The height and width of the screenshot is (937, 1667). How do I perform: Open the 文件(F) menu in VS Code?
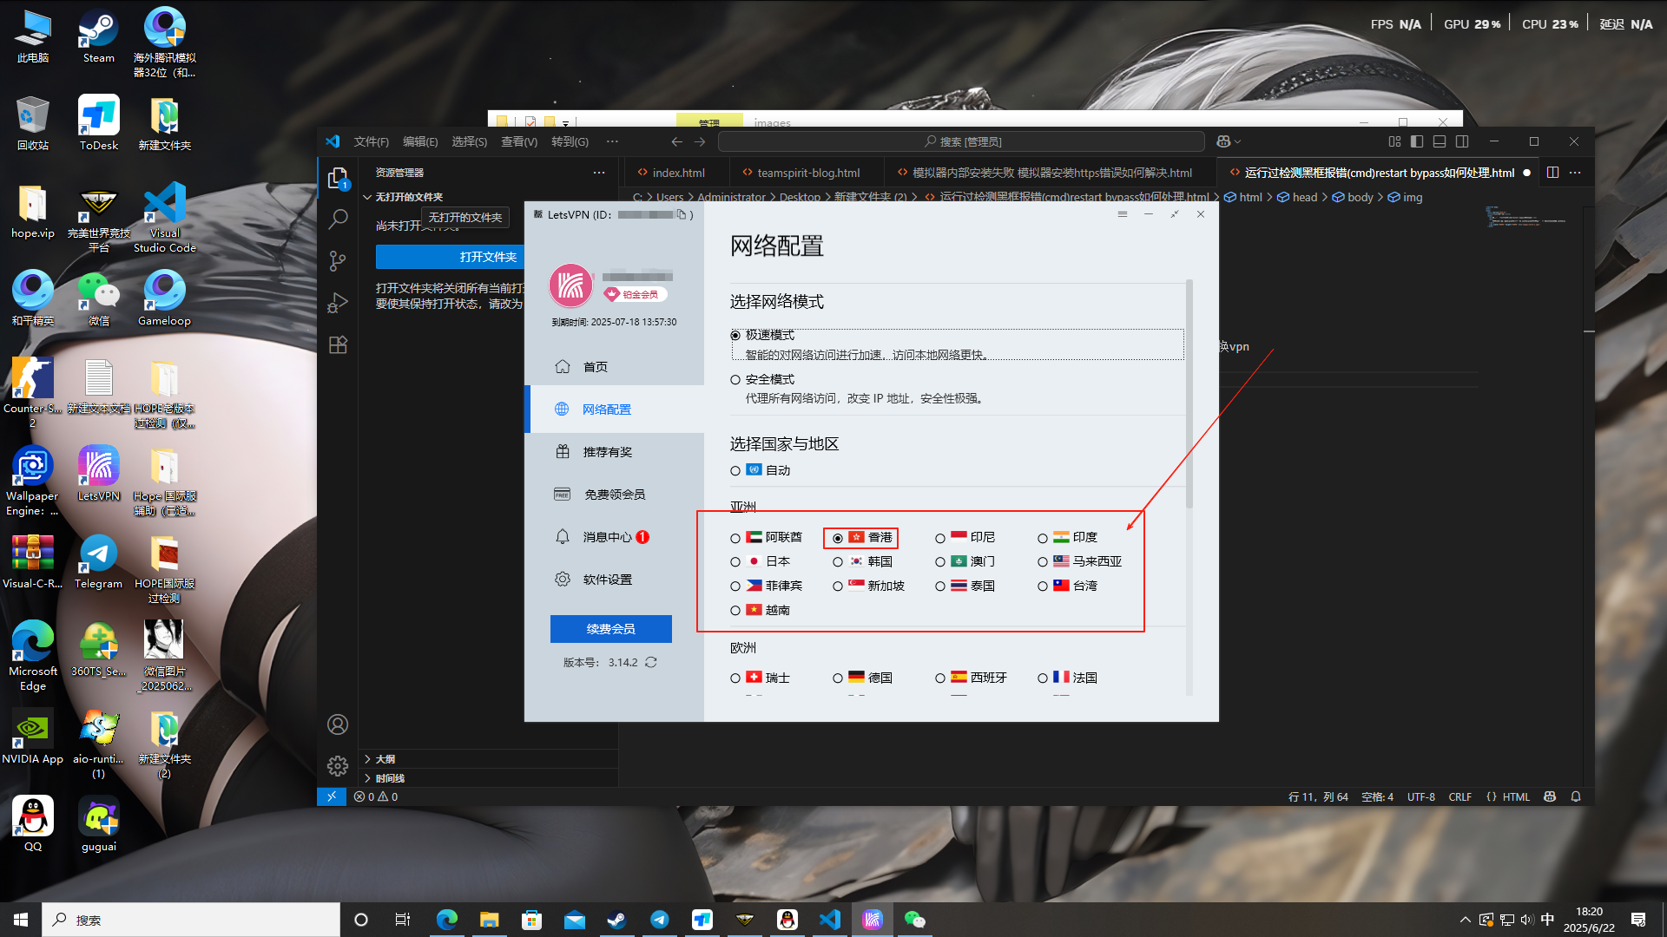[x=371, y=141]
